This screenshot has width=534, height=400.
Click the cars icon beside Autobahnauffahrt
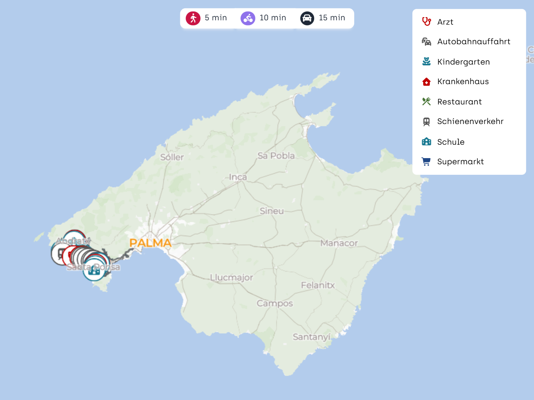[426, 42]
